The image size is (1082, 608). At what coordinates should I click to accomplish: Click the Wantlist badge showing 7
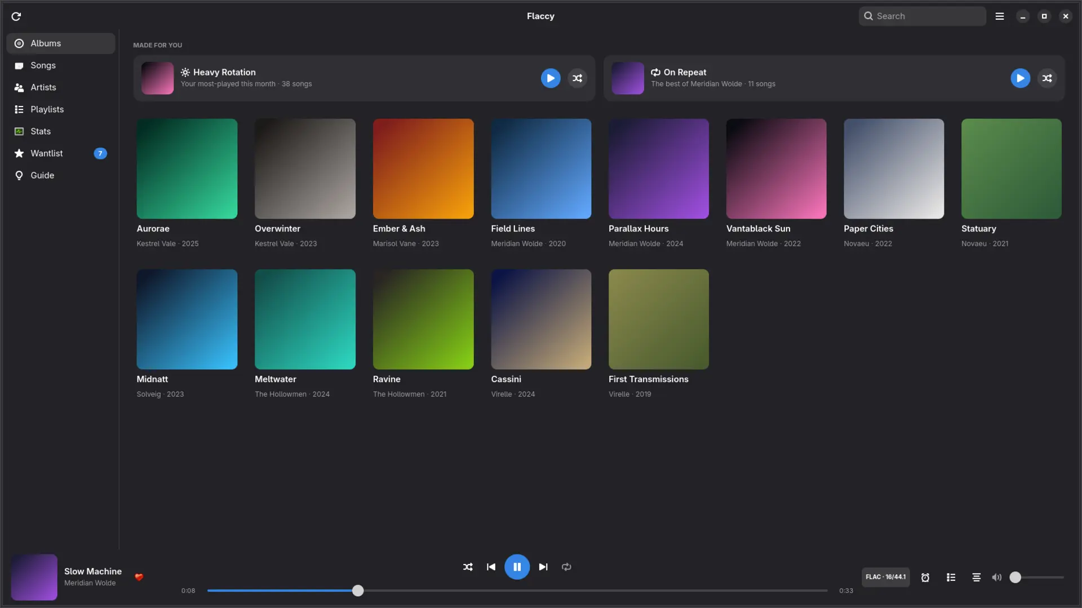coord(100,153)
